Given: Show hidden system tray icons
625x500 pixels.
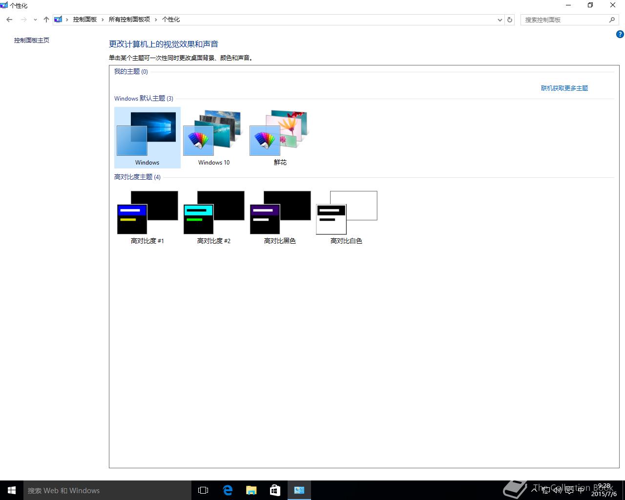Looking at the screenshot, I should [x=535, y=490].
